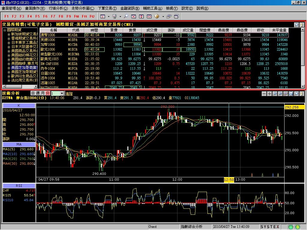Click the bracket icon in quote panel header
The image size is (307, 230).
[301, 25]
